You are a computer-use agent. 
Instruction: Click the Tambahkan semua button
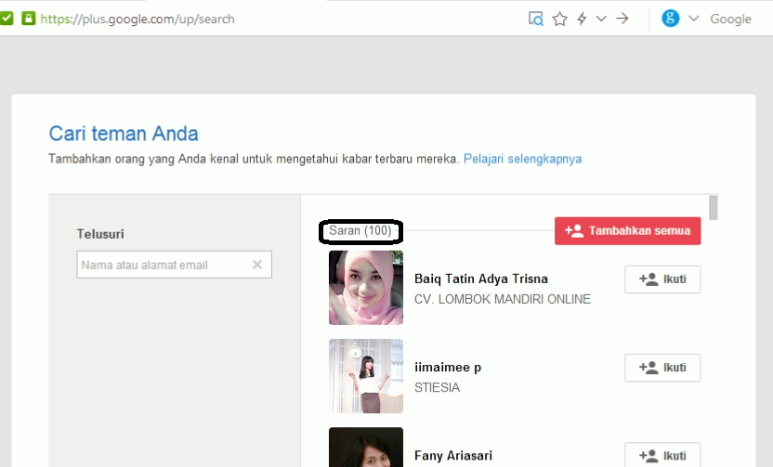click(x=627, y=230)
